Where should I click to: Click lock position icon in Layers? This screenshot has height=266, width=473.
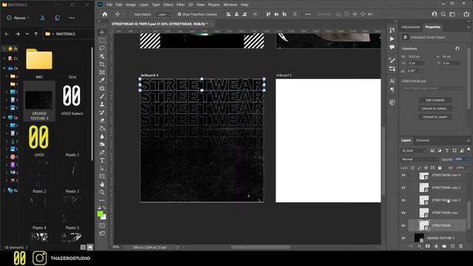pyautogui.click(x=426, y=168)
